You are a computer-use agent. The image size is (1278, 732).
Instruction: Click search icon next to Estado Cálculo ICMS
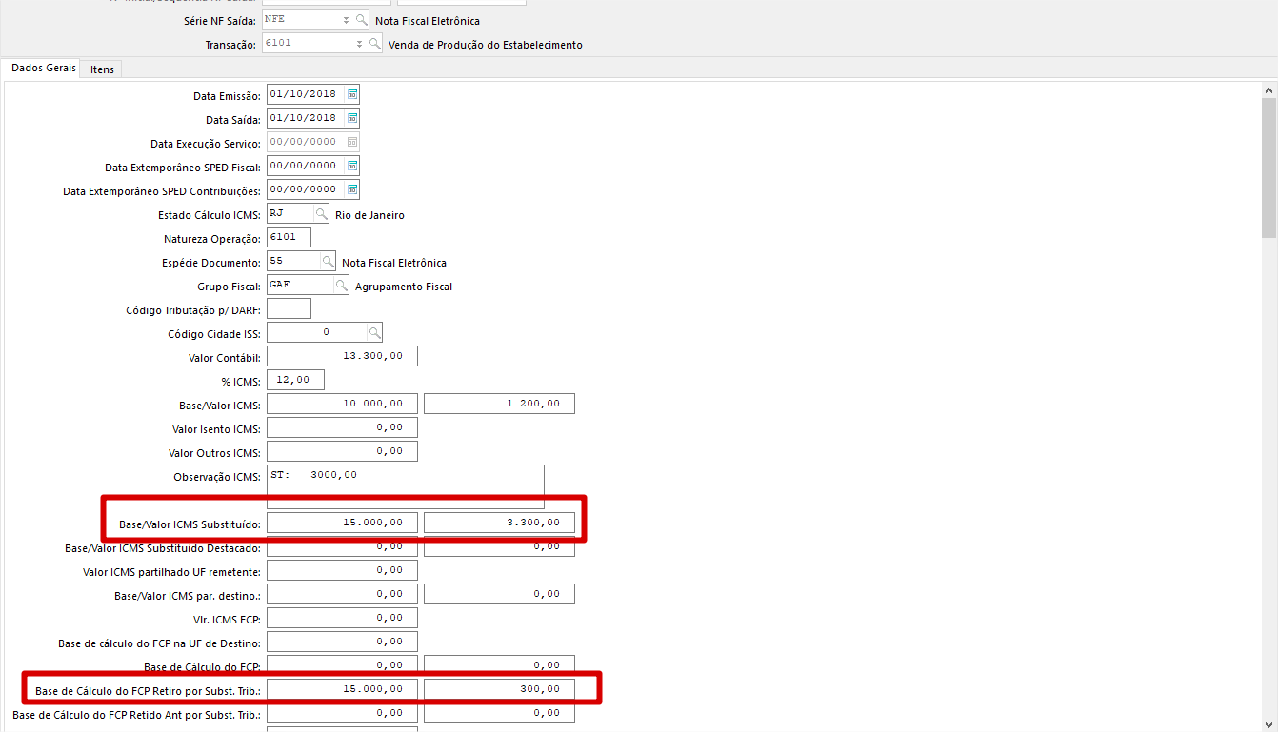(x=322, y=214)
